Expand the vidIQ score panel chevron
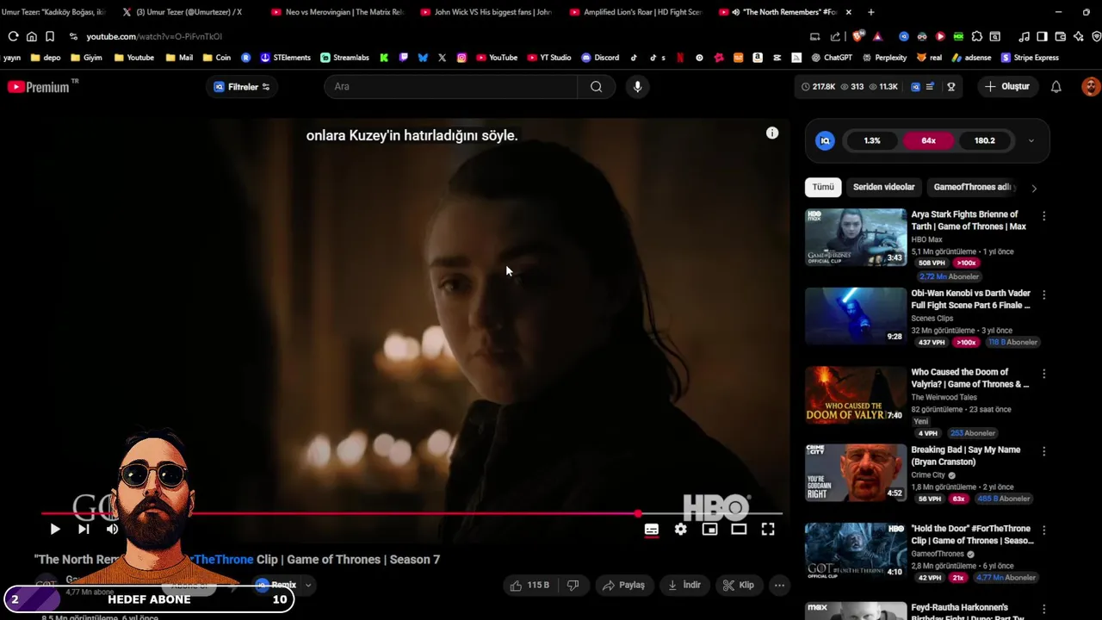 [1031, 140]
